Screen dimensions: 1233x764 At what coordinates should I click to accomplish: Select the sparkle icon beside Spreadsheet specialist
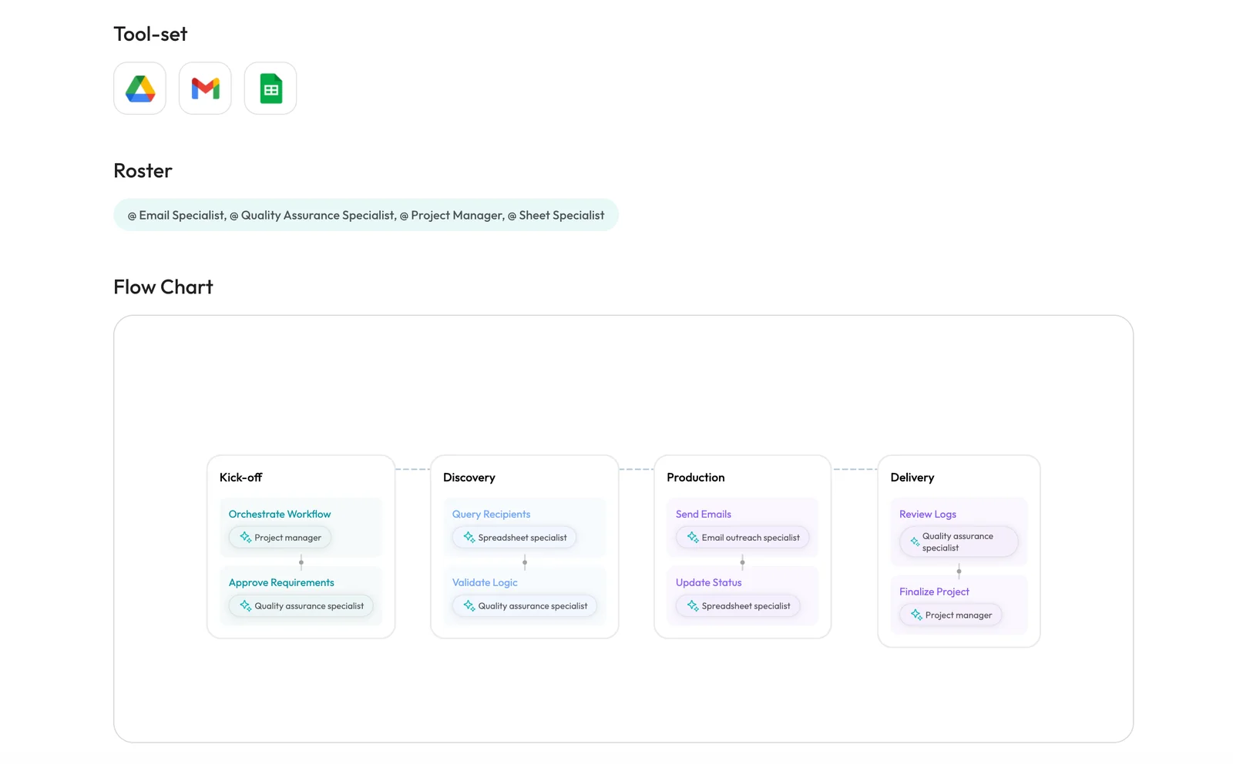(x=469, y=537)
